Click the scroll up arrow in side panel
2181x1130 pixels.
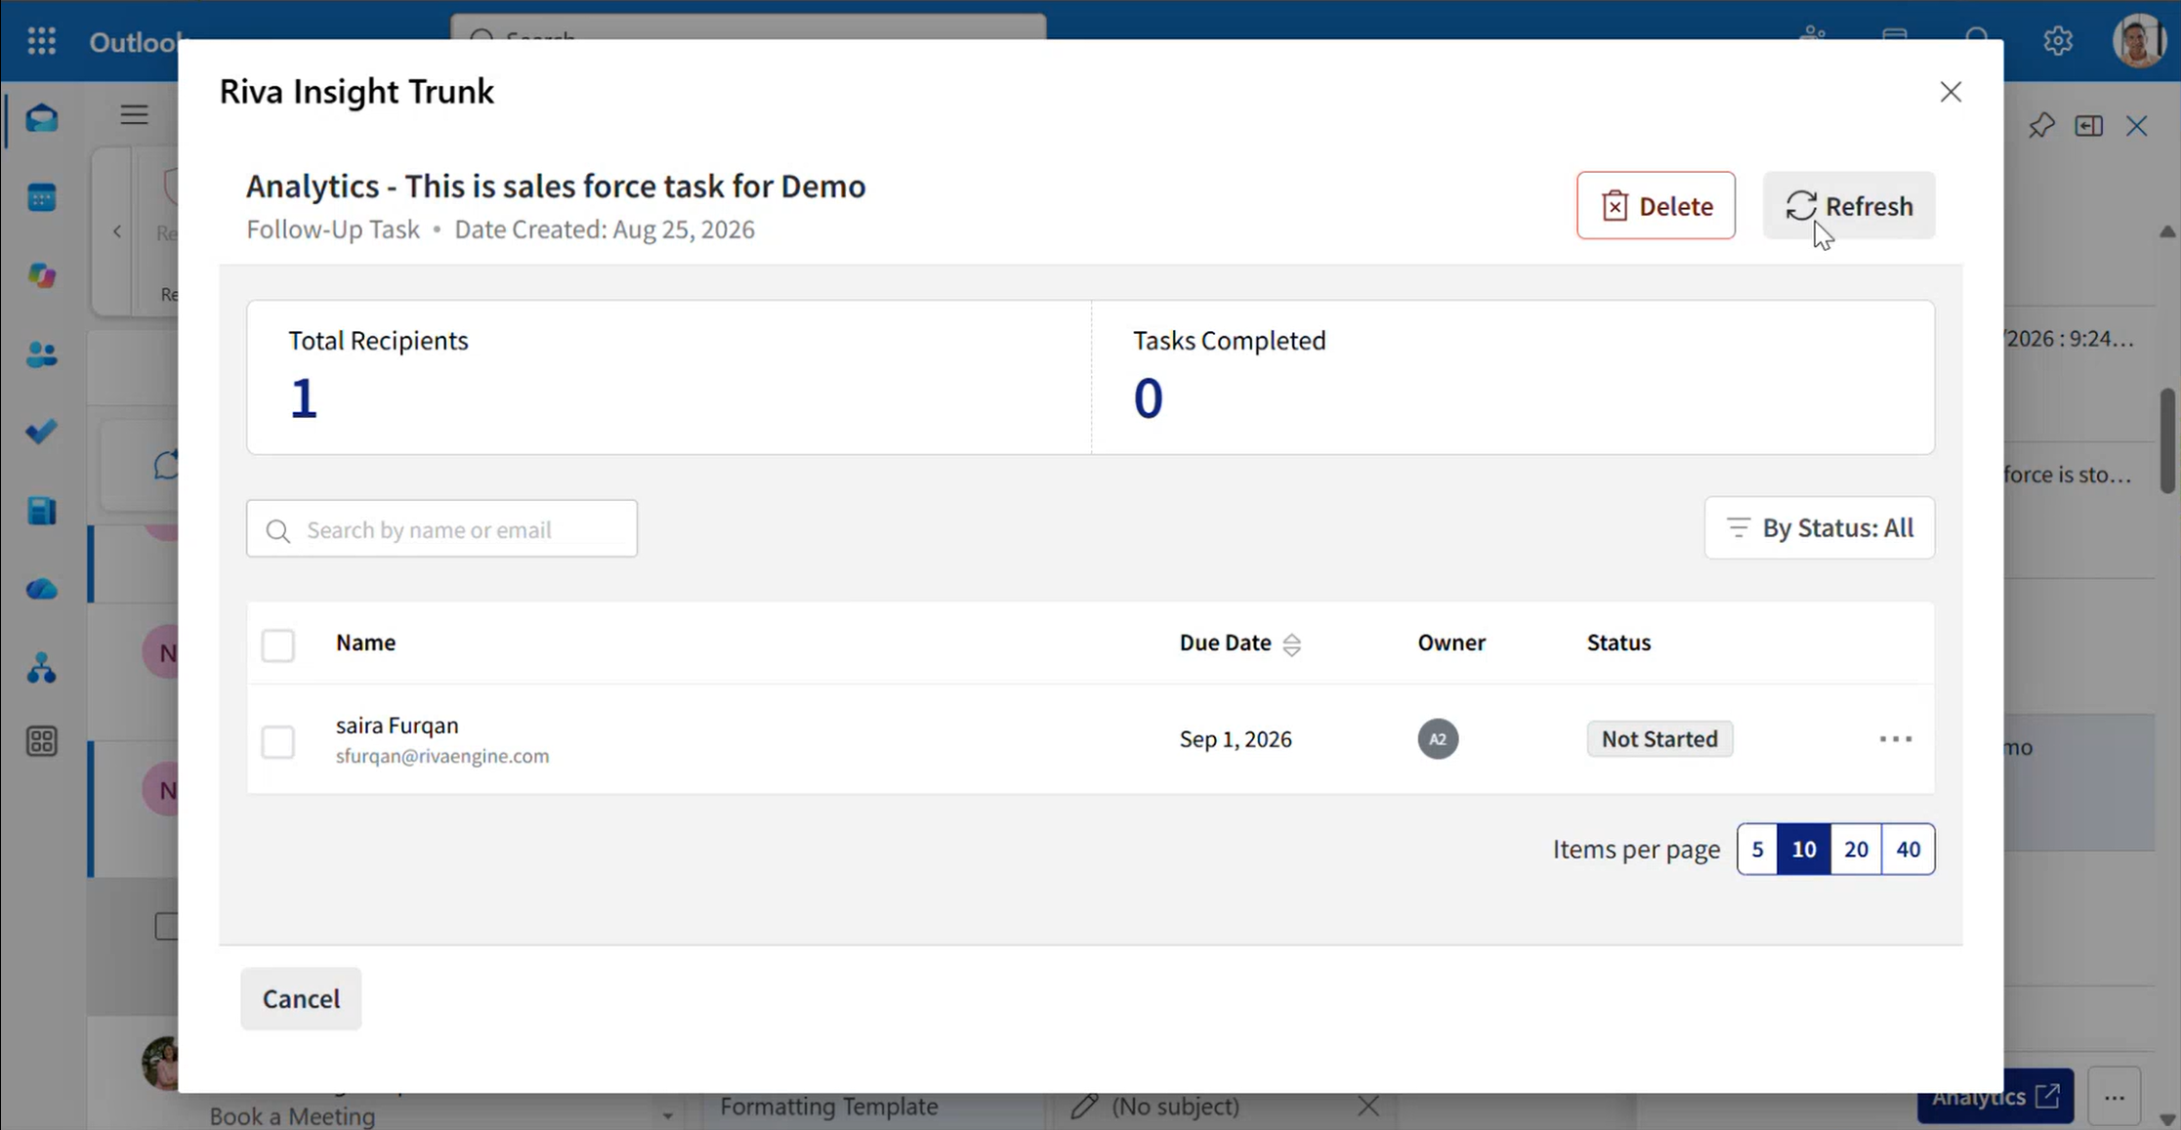[x=2167, y=231]
